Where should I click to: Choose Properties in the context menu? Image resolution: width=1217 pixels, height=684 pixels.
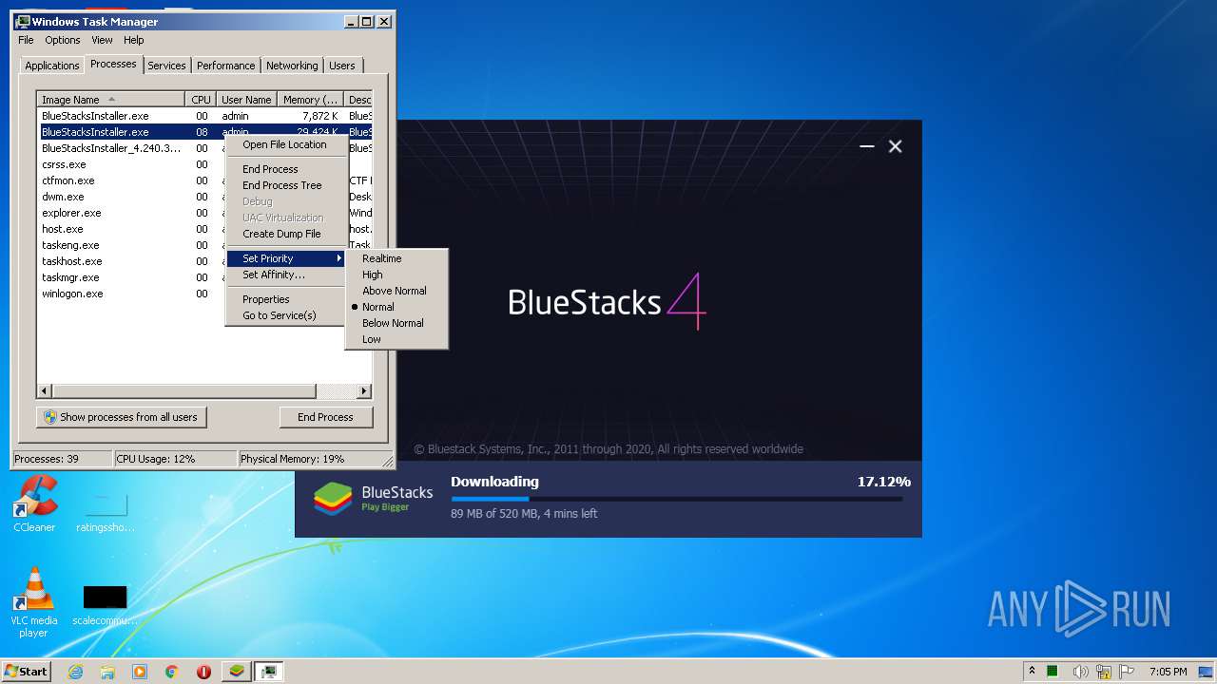point(287,299)
